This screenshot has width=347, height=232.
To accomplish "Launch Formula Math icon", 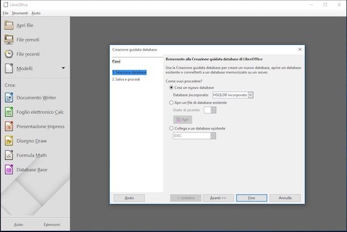I will 9,155.
